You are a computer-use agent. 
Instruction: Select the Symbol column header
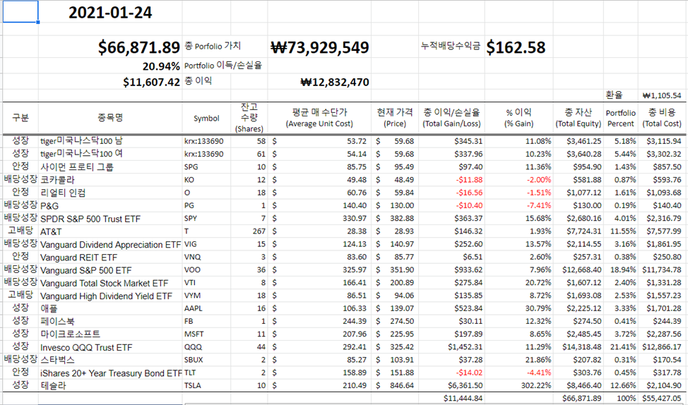[x=206, y=118]
